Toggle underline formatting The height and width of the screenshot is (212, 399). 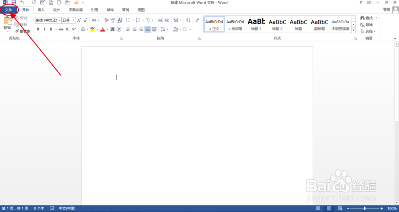pos(51,29)
